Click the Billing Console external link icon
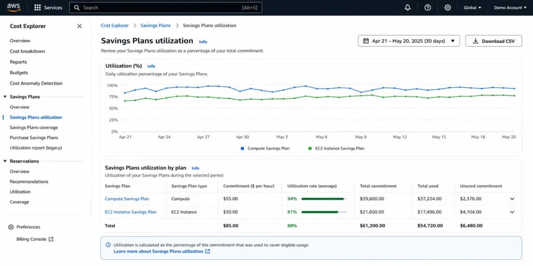 pos(51,239)
